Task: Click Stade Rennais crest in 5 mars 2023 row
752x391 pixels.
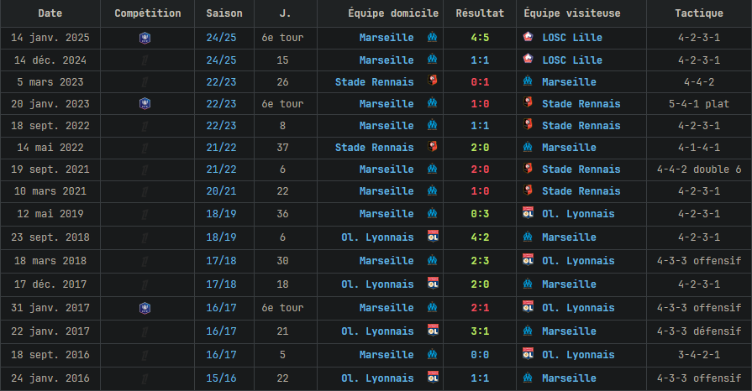Action: (432, 80)
